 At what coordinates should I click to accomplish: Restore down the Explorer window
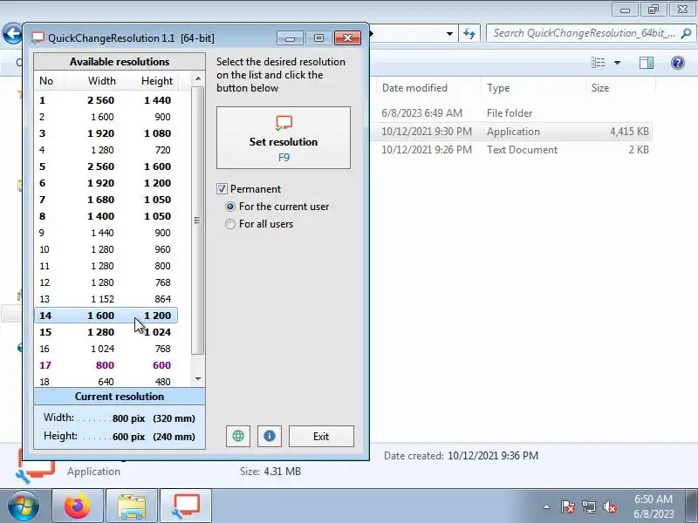coord(653,9)
